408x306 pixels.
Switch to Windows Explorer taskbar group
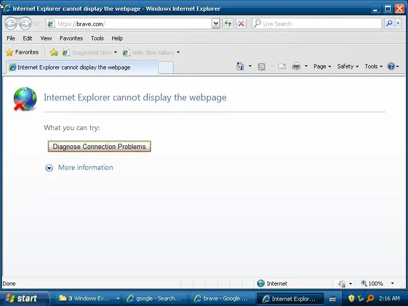coord(88,298)
